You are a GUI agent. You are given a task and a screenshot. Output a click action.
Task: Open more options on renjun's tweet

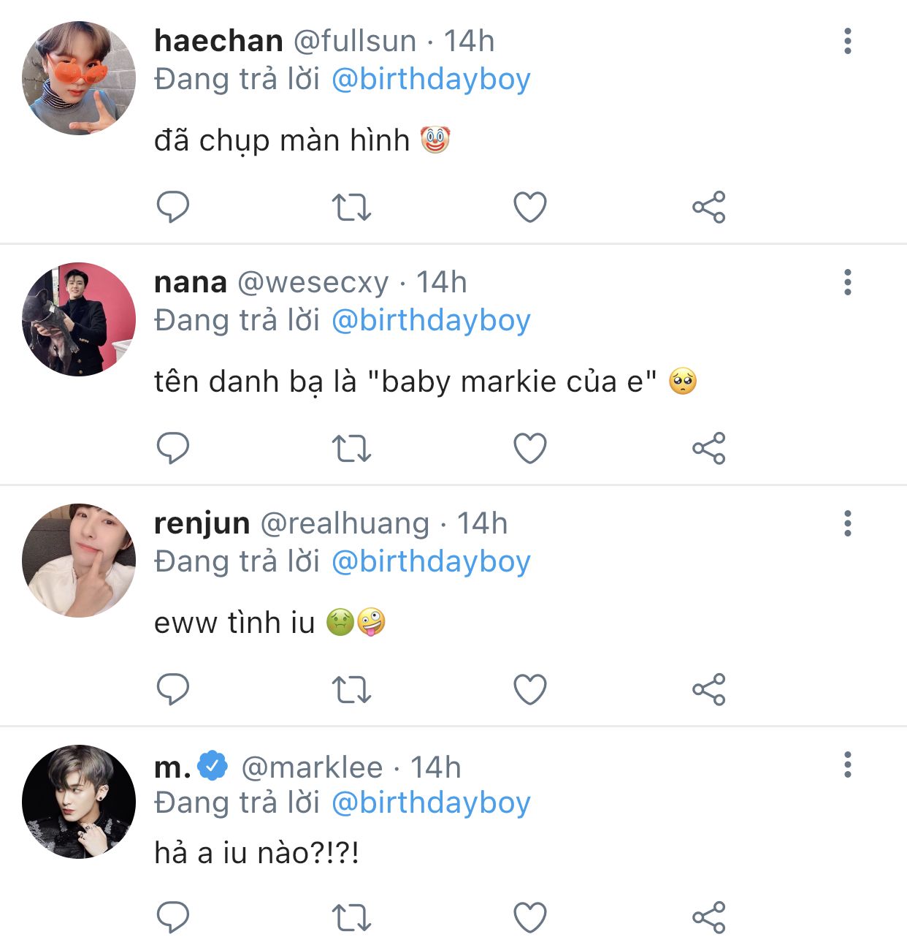847,523
